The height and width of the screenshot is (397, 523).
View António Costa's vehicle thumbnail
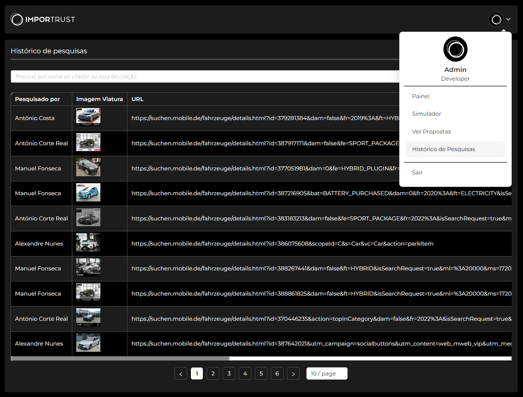[88, 117]
